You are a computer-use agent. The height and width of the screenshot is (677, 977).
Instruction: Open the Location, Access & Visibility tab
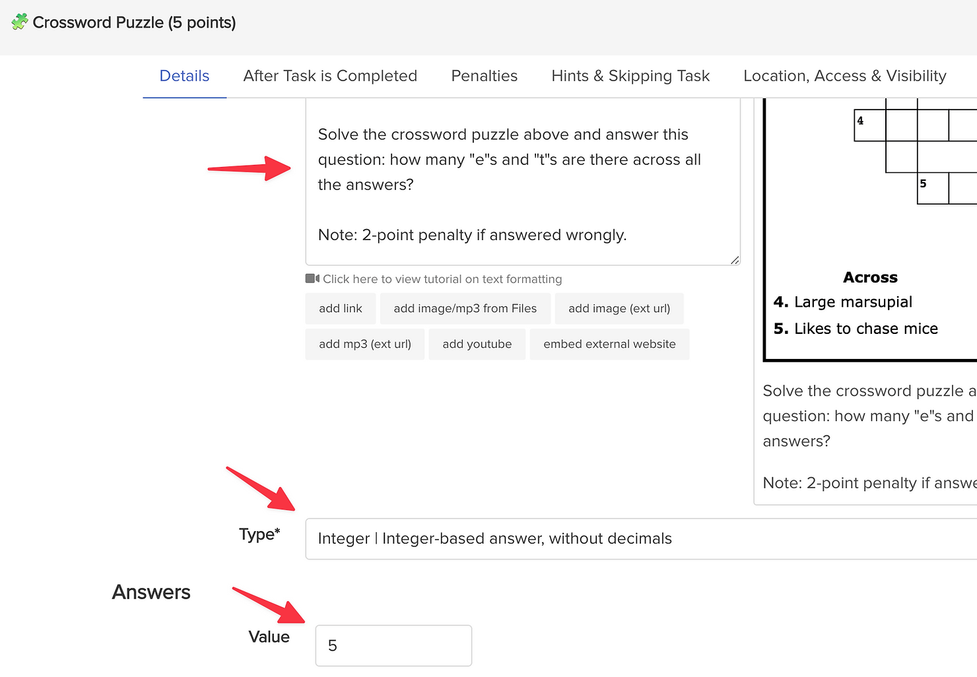(x=845, y=76)
